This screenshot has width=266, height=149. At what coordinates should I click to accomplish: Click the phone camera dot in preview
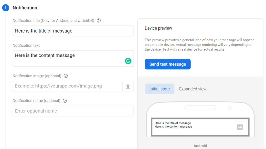(230, 108)
